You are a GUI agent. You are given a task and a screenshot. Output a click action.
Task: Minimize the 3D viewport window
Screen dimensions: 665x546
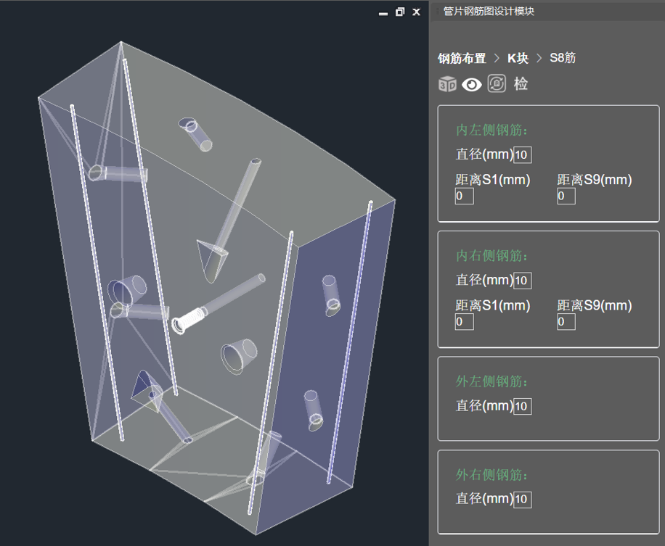coord(383,13)
